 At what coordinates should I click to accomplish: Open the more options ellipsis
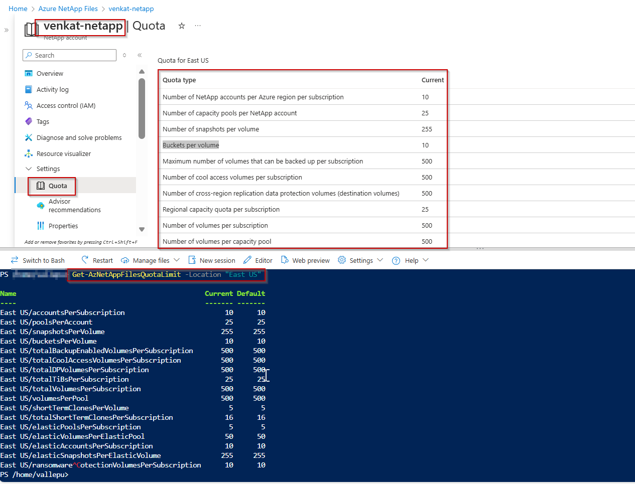click(198, 26)
